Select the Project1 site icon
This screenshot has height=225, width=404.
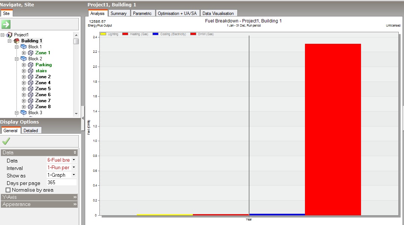coord(10,34)
